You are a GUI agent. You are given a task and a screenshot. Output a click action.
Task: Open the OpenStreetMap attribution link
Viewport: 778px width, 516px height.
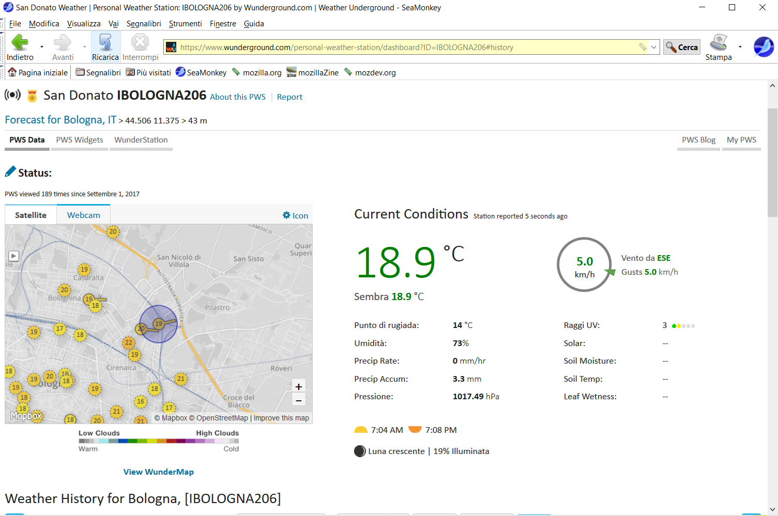click(219, 418)
